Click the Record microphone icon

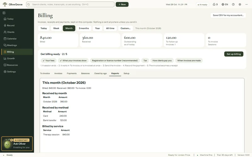click(5, 25)
